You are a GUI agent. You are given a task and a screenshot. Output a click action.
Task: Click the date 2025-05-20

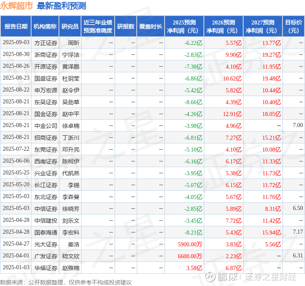pyautogui.click(x=16, y=184)
